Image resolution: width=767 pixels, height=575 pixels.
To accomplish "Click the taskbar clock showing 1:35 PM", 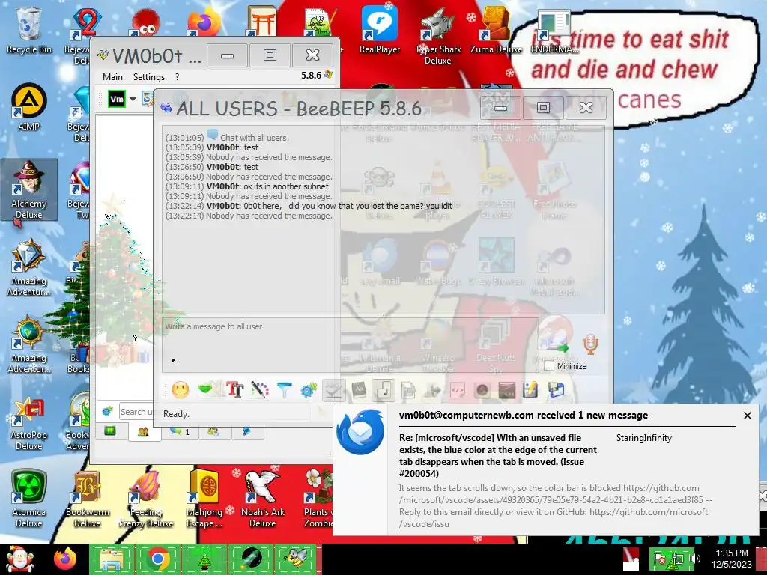I will 731,559.
